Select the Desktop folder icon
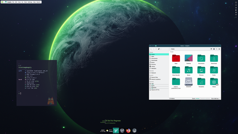This screenshot has height=134, width=238. [x=189, y=58]
